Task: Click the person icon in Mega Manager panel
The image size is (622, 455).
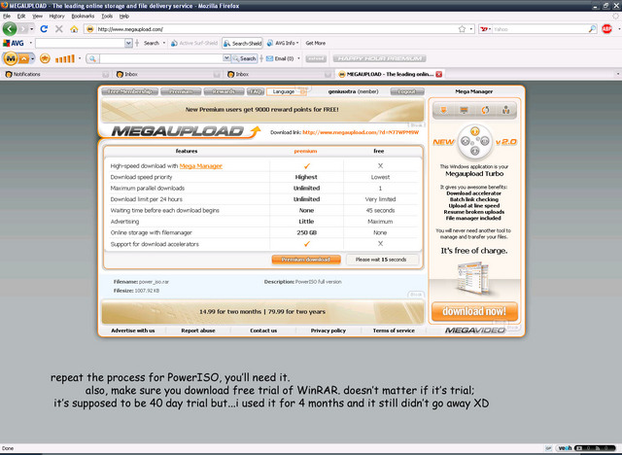Action: coord(505,110)
